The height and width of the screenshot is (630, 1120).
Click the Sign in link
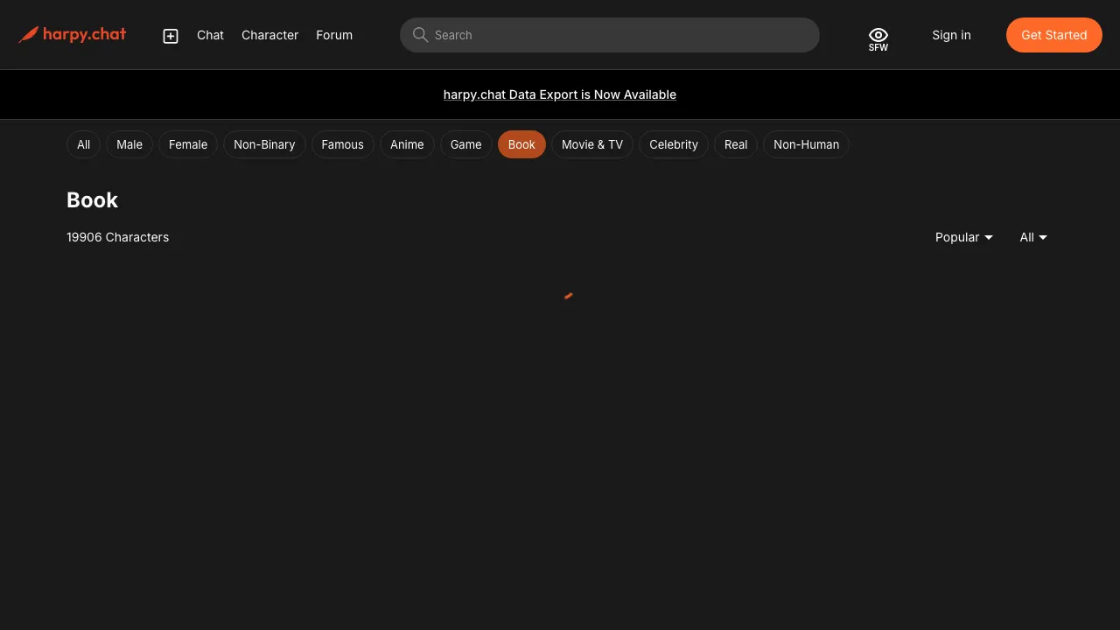point(951,35)
